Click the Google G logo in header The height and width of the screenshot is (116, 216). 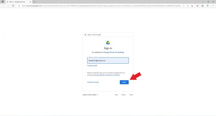(x=85, y=35)
